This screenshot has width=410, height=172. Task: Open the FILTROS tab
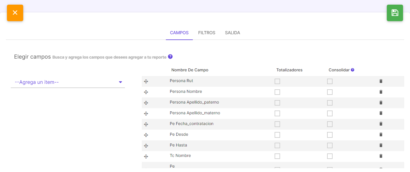207,33
